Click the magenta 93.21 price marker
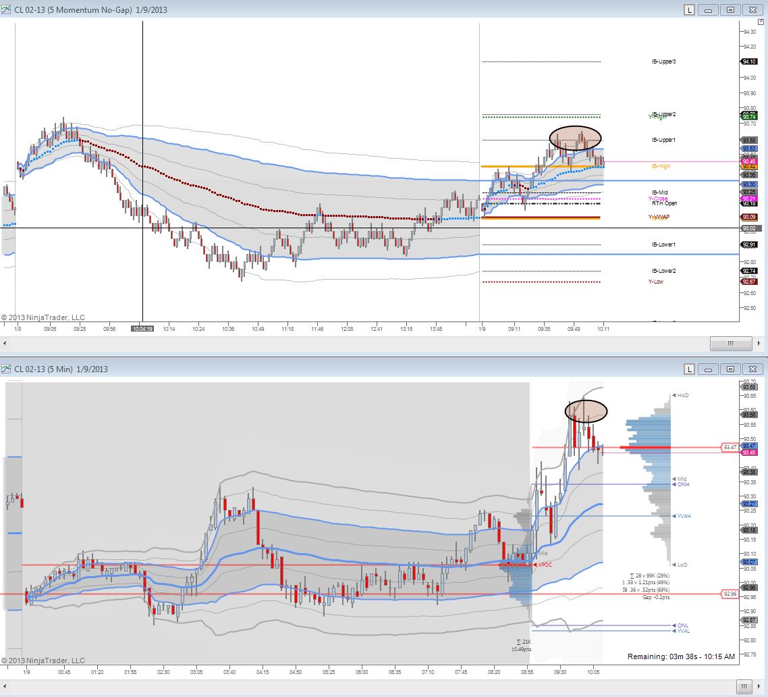This screenshot has width=768, height=697. click(x=749, y=199)
